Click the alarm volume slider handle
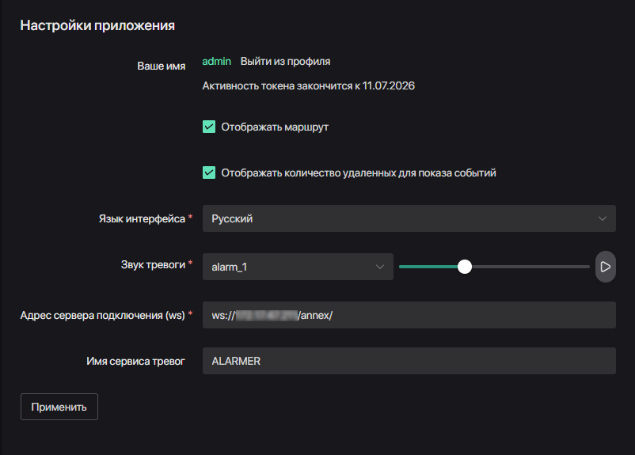This screenshot has width=635, height=455. 465,267
